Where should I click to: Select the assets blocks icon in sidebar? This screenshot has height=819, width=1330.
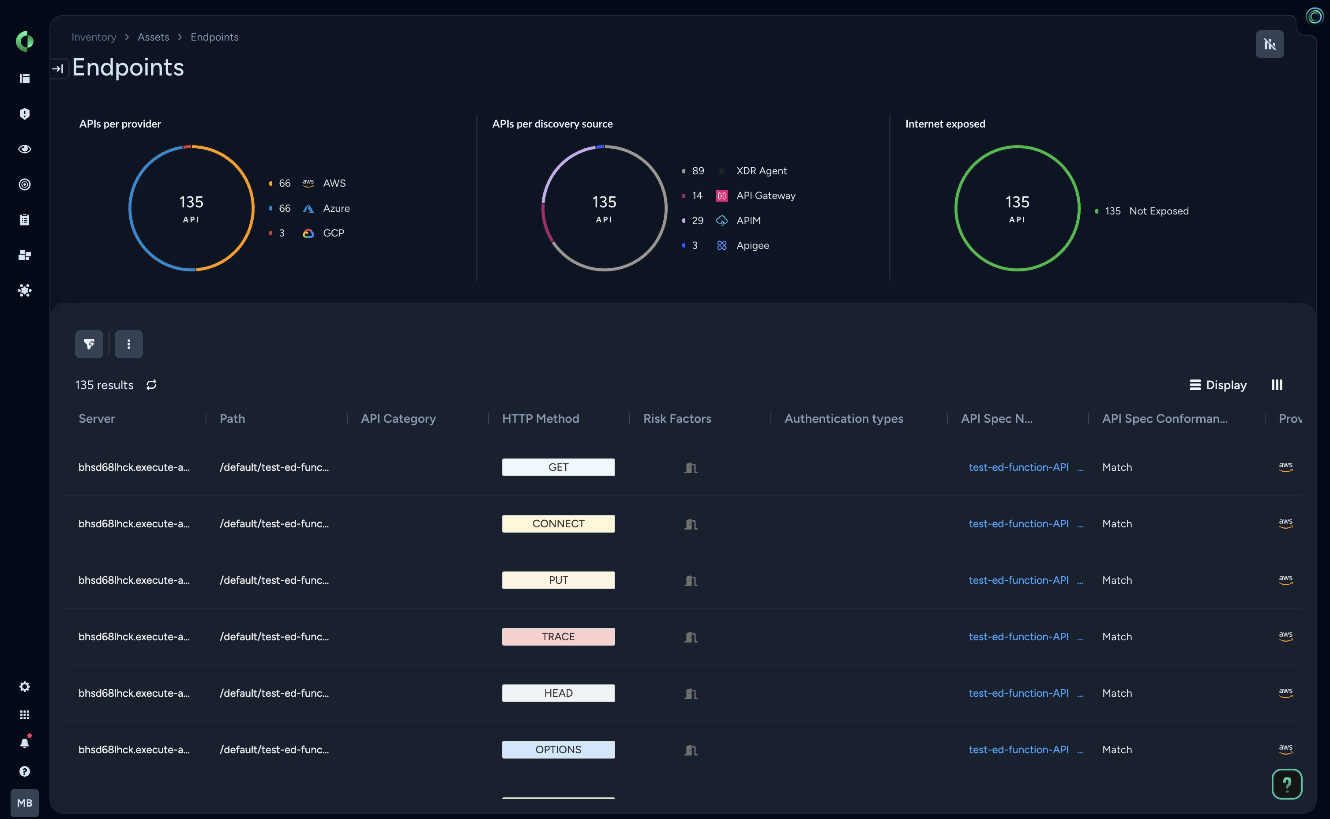[24, 255]
